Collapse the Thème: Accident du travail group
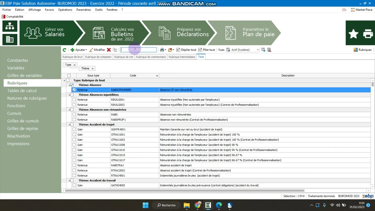The image size is (375, 211). coord(69,181)
